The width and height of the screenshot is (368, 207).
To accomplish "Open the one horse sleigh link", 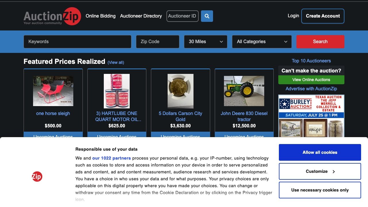I will click(53, 114).
